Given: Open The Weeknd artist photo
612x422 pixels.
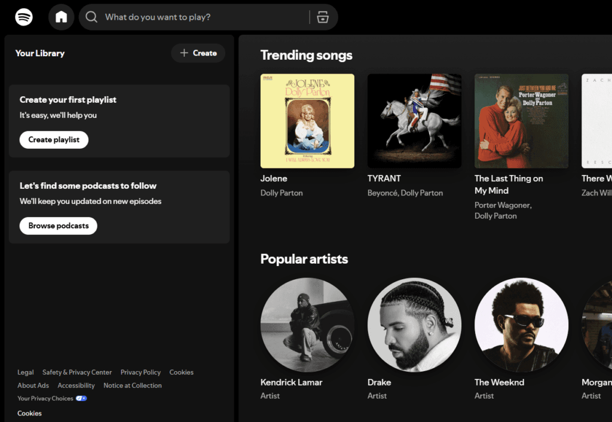Looking at the screenshot, I should (521, 325).
